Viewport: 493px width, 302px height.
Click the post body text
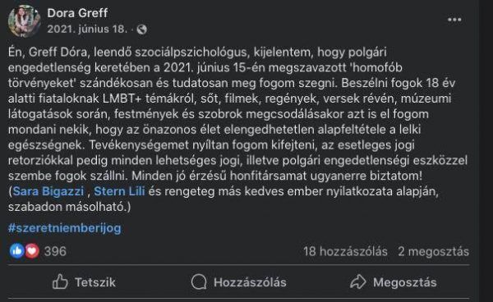[x=237, y=130]
